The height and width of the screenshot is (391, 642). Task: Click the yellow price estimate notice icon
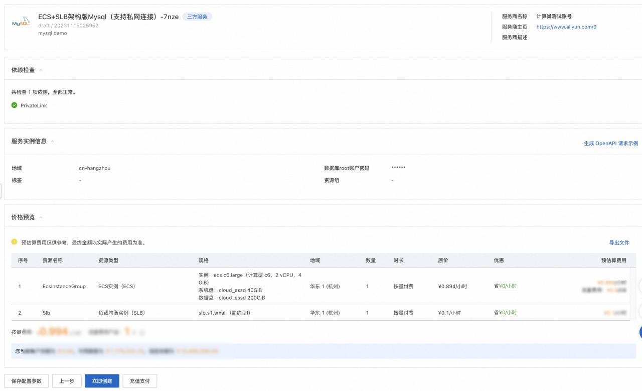(x=15, y=242)
